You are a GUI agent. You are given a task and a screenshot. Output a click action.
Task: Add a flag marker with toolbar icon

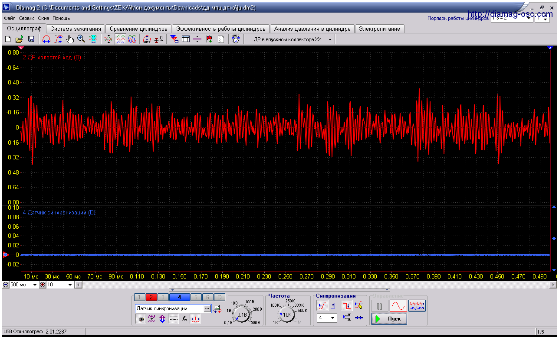209,39
